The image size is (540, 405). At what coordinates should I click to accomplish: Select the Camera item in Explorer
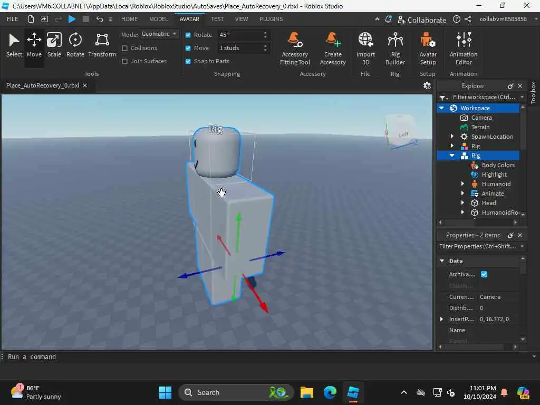point(481,118)
